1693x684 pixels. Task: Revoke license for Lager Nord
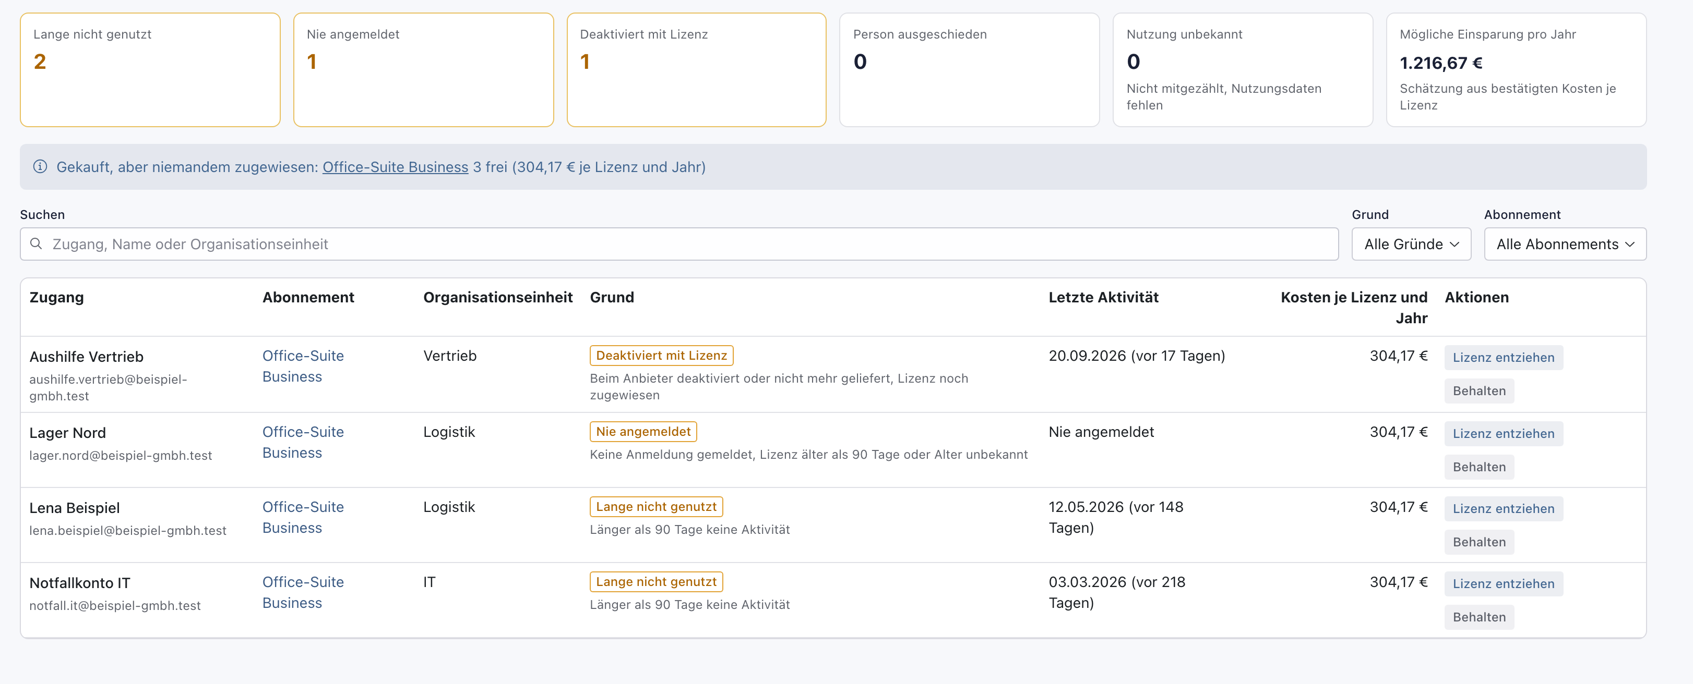[1503, 434]
